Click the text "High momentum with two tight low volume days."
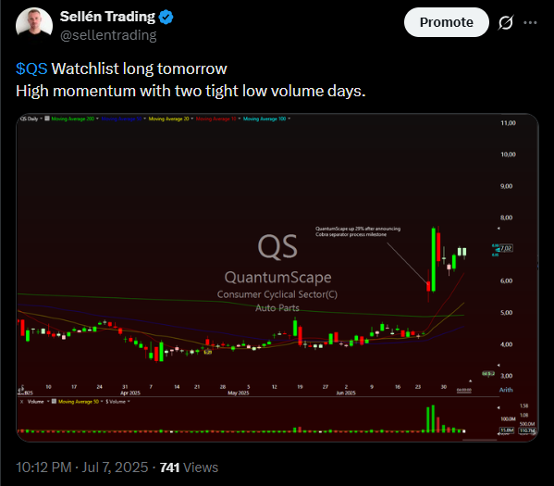The height and width of the screenshot is (486, 554). (x=191, y=92)
